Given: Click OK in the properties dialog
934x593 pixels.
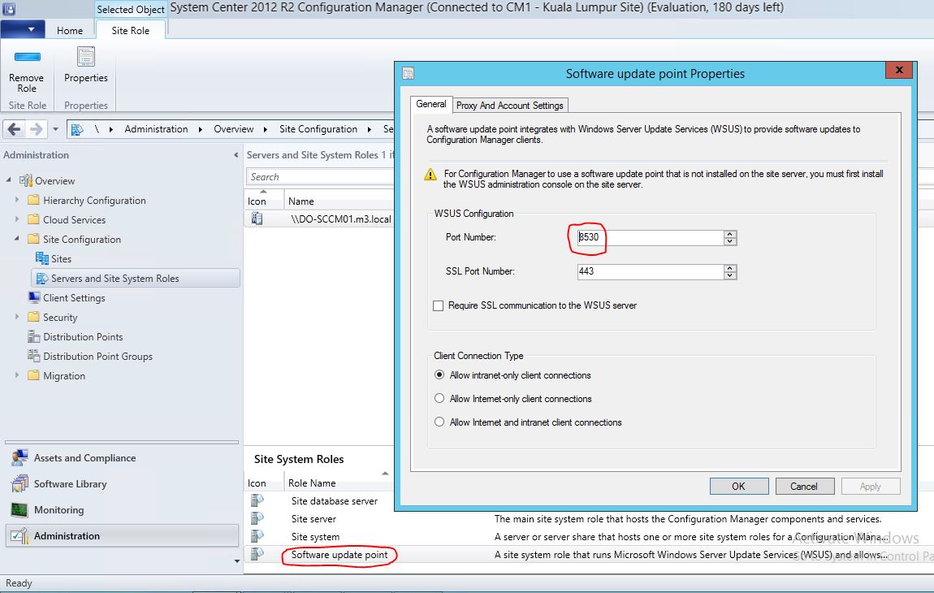Looking at the screenshot, I should coord(738,487).
